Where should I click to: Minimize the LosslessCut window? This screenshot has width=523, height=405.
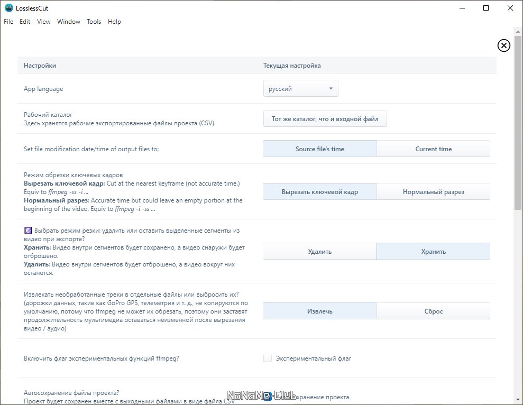462,8
